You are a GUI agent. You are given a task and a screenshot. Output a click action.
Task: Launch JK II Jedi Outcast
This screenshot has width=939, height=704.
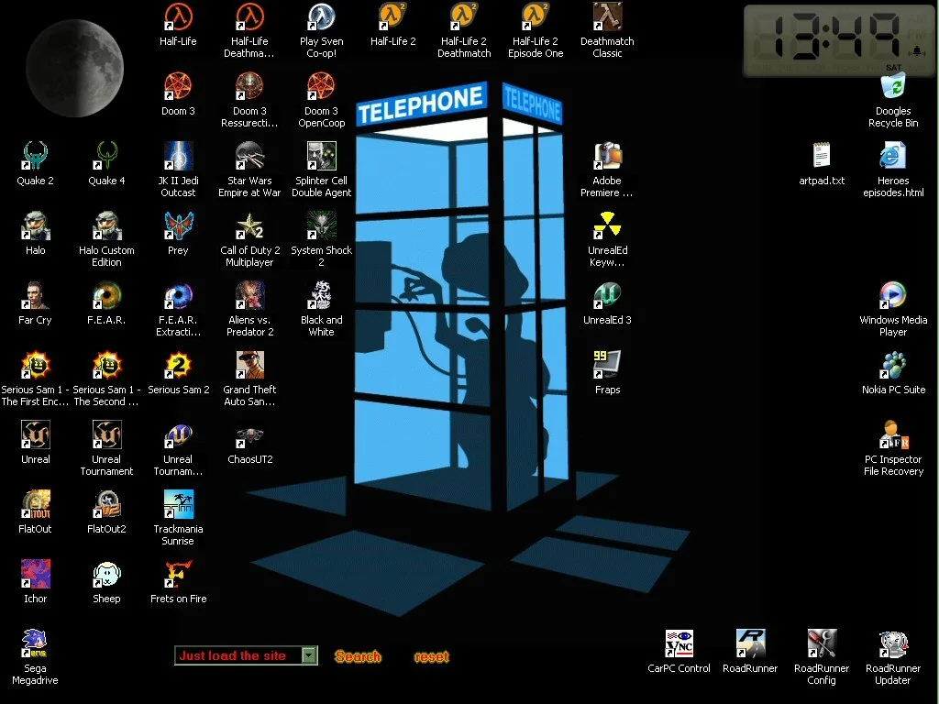(x=178, y=156)
